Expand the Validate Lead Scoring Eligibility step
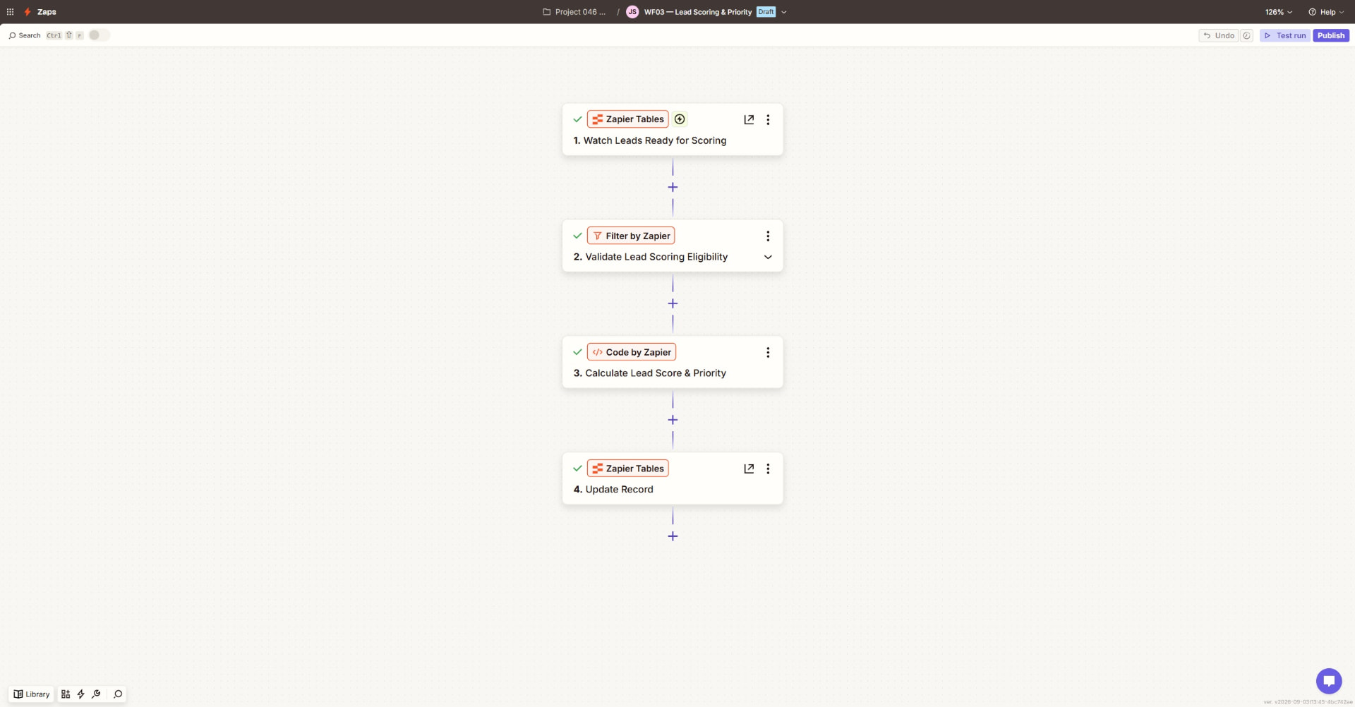The image size is (1355, 707). click(768, 258)
